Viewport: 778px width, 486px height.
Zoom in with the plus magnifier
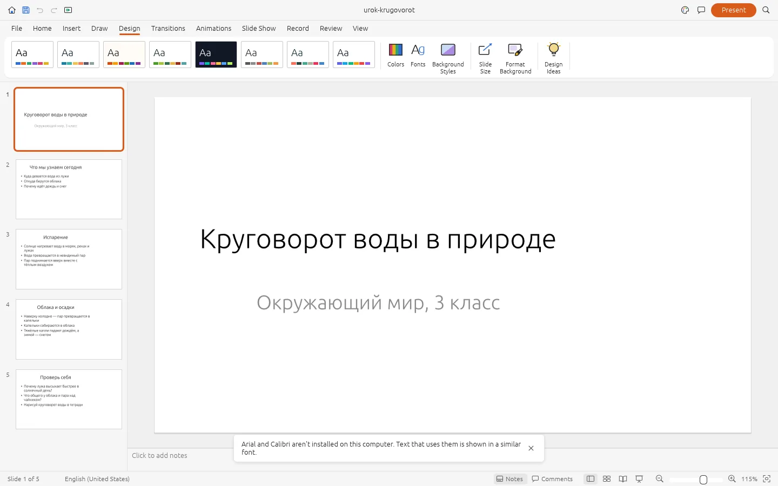coord(732,479)
